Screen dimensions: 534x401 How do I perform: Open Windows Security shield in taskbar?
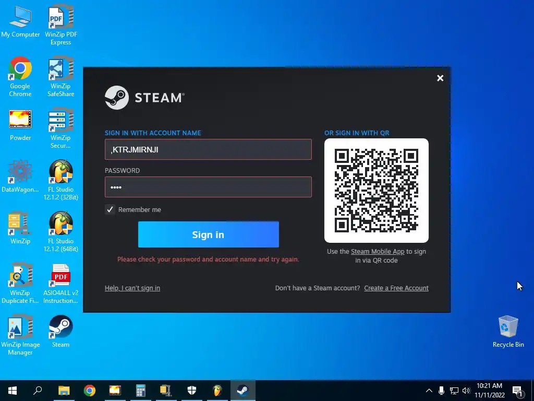coord(192,391)
